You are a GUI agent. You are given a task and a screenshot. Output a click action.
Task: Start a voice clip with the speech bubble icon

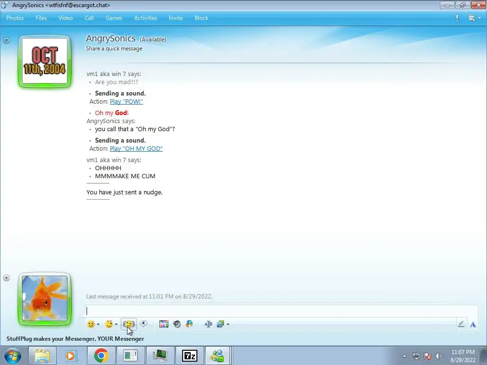click(143, 324)
